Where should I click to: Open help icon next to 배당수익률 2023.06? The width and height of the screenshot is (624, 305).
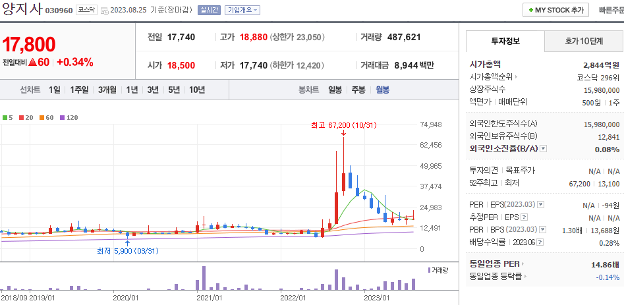pyautogui.click(x=541, y=242)
